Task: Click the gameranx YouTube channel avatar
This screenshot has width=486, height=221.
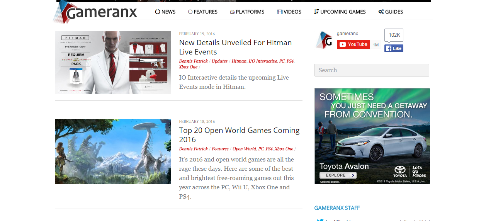Action: 324,40
